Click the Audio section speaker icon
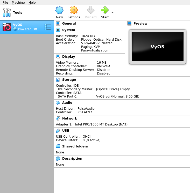This screenshot has width=190, height=193. pos(58,102)
